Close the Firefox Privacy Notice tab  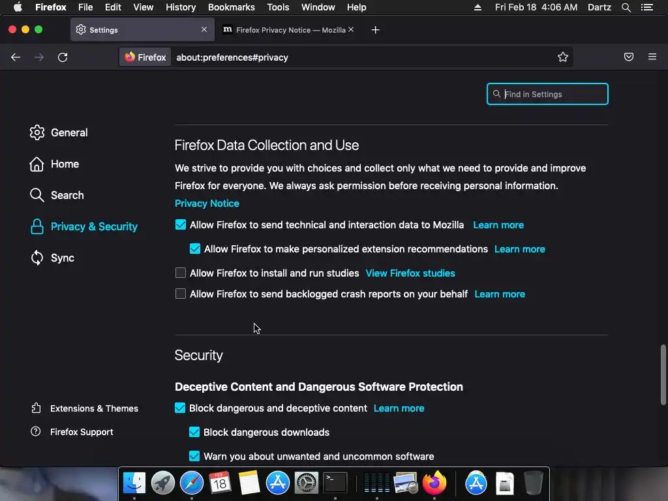point(350,29)
